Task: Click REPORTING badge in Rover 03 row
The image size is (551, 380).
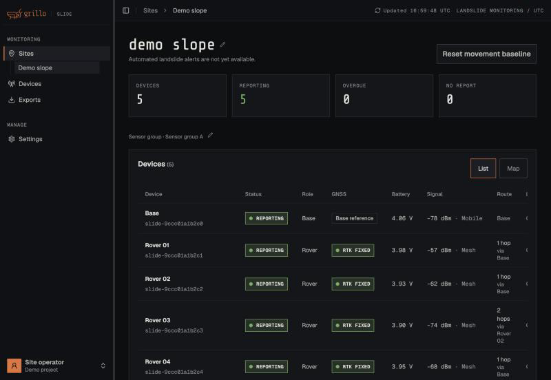Action: coord(267,325)
